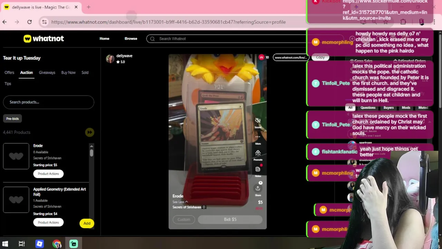This screenshot has width=442, height=249.
Task: Select the Auction tab
Action: coord(26,73)
